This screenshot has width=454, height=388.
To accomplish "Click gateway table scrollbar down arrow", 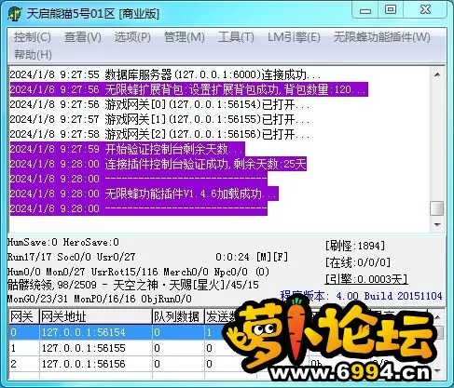I will tap(438, 371).
